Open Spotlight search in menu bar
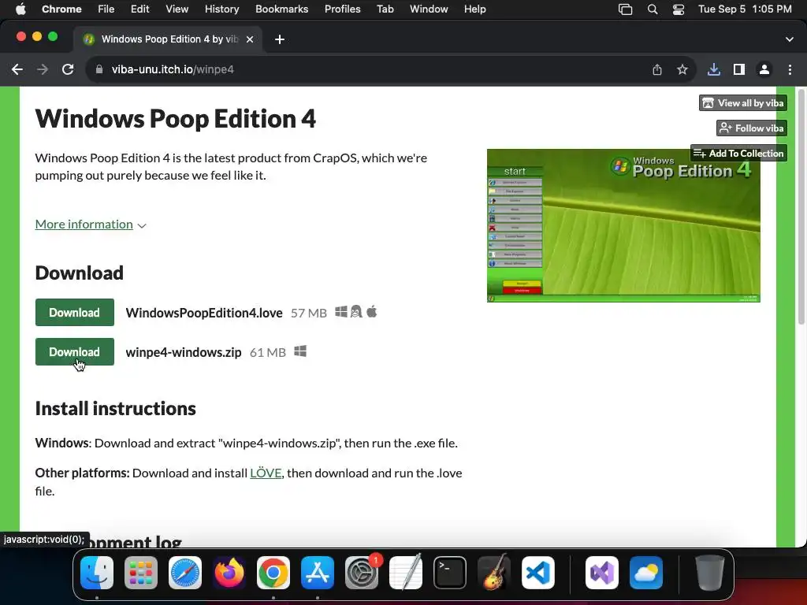The width and height of the screenshot is (807, 605). pyautogui.click(x=652, y=9)
